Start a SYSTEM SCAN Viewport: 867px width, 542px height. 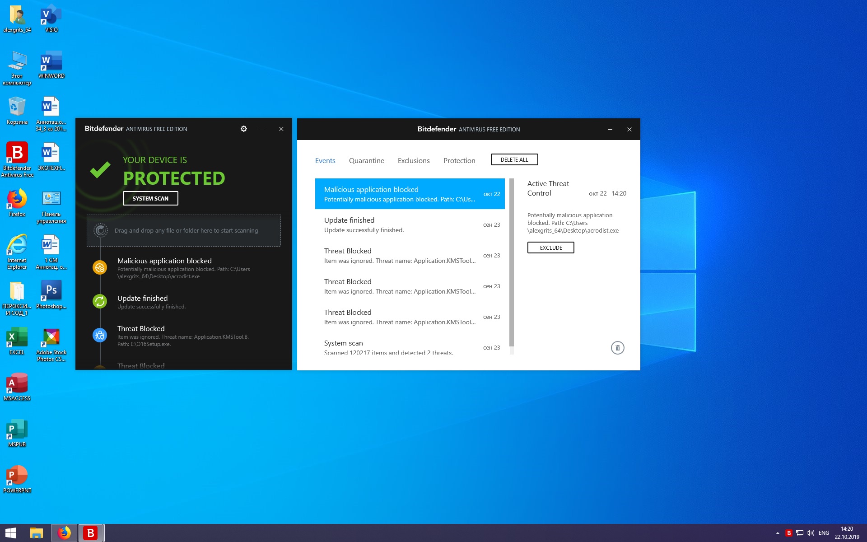coord(150,198)
